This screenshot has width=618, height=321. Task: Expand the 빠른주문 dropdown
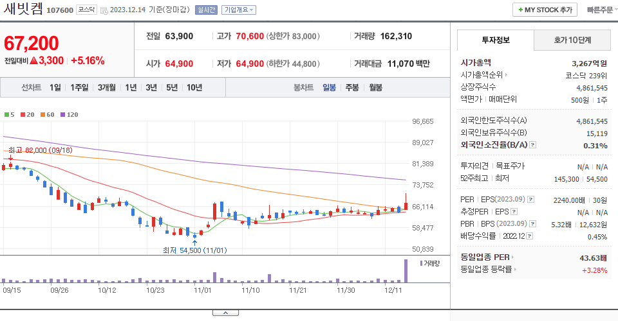click(x=601, y=10)
